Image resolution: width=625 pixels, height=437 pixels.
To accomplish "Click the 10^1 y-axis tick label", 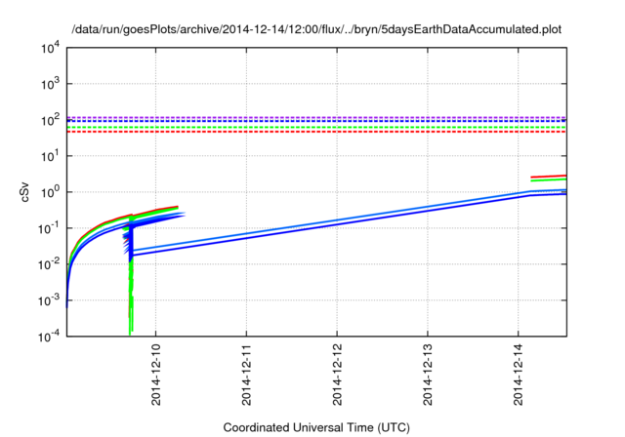I will (50, 156).
